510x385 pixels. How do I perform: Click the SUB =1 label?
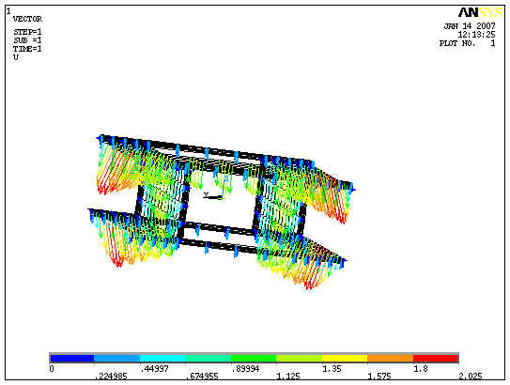[27, 40]
